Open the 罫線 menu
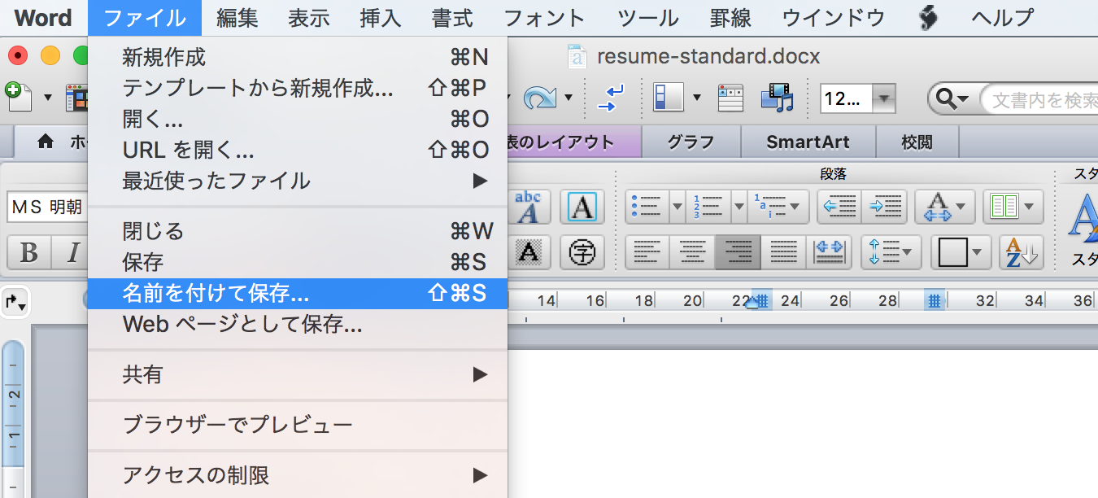This screenshot has height=498, width=1098. 730,17
